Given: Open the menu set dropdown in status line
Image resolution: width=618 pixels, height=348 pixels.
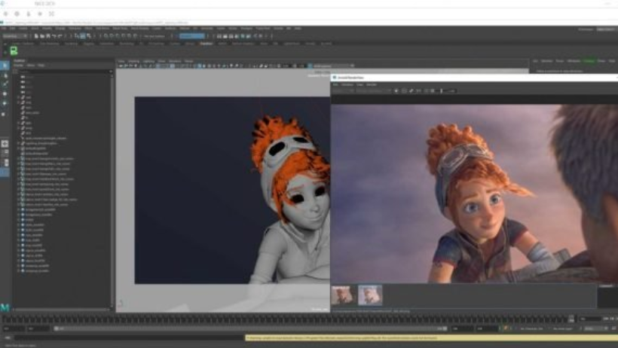Looking at the screenshot, I should [x=15, y=36].
